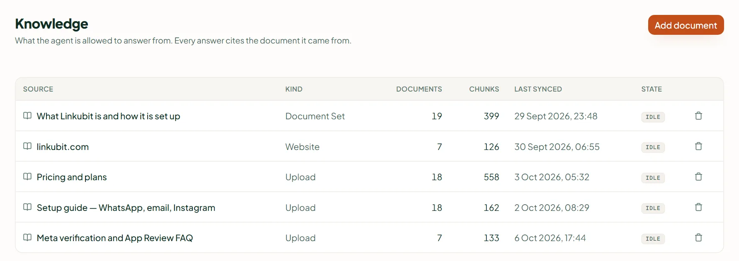Open 'Setup guide — WhatsApp, email, Instagram'
This screenshot has width=739, height=261.
(x=126, y=208)
